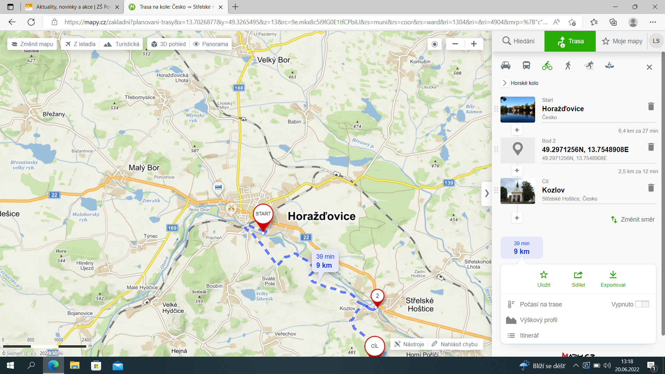The height and width of the screenshot is (374, 665).
Task: Select public transport bus icon
Action: (x=526, y=65)
